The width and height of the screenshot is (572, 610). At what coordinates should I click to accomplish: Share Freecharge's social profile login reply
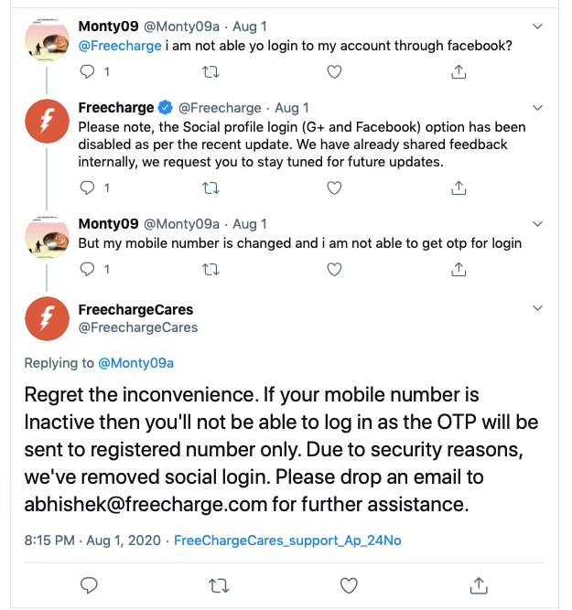[459, 187]
